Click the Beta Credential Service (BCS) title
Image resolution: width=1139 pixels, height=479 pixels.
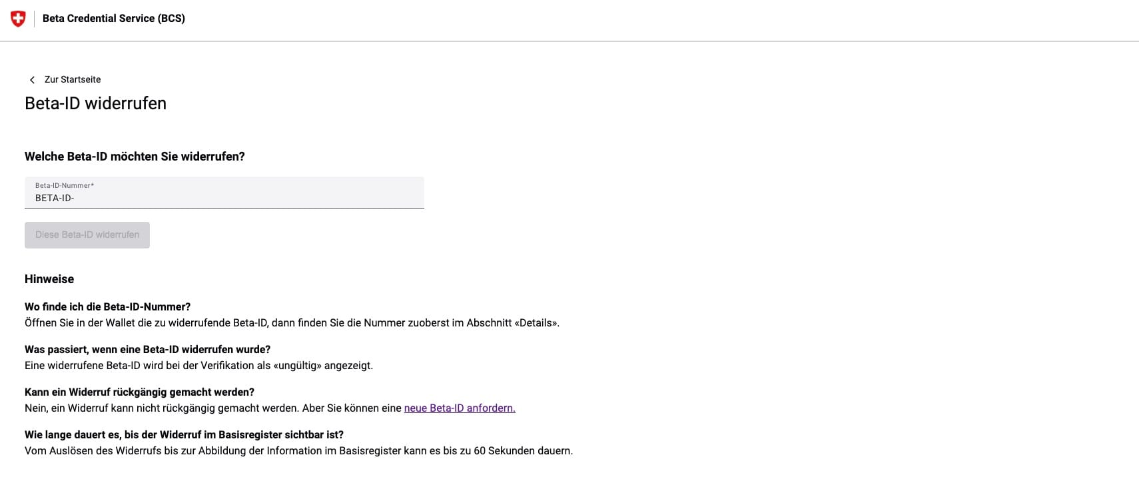pos(114,19)
